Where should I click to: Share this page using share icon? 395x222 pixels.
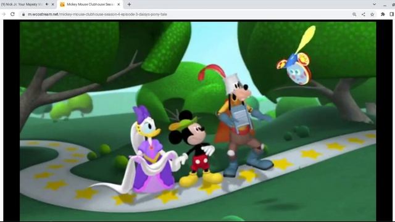pyautogui.click(x=364, y=14)
